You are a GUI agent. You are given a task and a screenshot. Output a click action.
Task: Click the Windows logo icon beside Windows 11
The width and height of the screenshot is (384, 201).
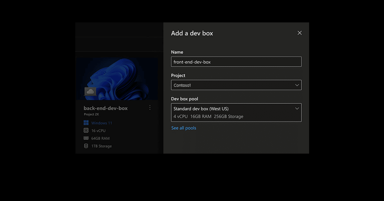click(86, 123)
